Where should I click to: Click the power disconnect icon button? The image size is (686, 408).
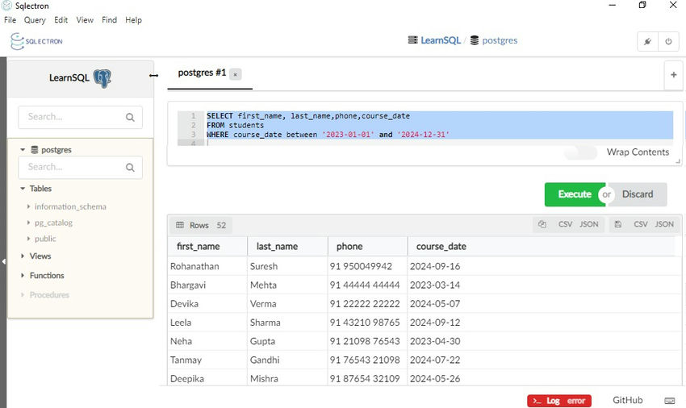[668, 42]
